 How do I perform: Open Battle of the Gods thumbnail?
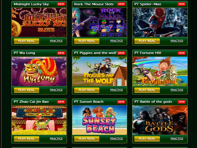pos(160,120)
